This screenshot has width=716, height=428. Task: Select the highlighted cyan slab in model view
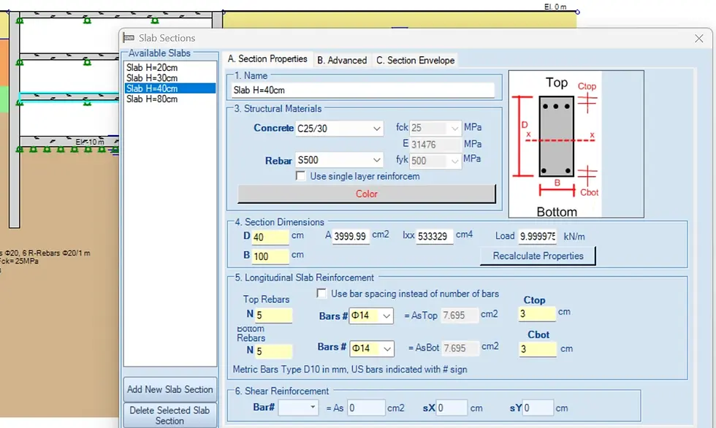click(69, 98)
